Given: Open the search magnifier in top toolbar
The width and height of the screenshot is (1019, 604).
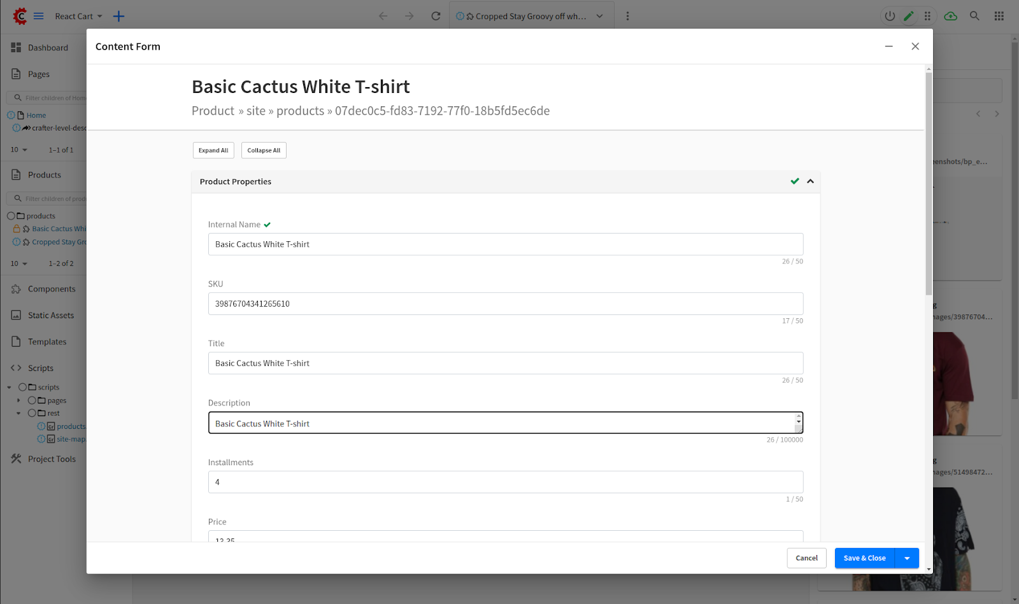Looking at the screenshot, I should pos(974,16).
